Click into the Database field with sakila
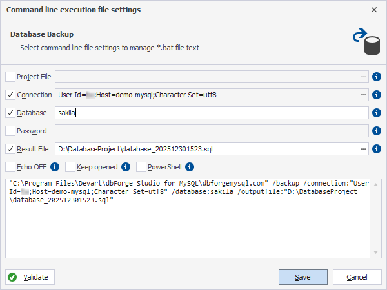387x290 pixels. (x=212, y=113)
